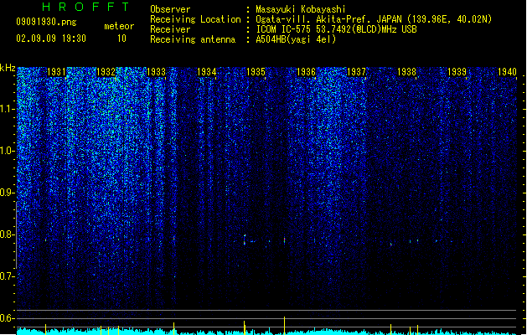The height and width of the screenshot is (335, 527).
Task: Select the Ogata-vill. Akita-Pref. JAPAN location text
Action: coord(374,19)
